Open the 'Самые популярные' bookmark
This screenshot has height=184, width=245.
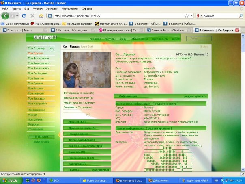pyautogui.click(x=15, y=24)
